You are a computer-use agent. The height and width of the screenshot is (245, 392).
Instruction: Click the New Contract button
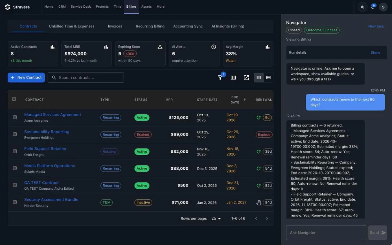pos(26,78)
